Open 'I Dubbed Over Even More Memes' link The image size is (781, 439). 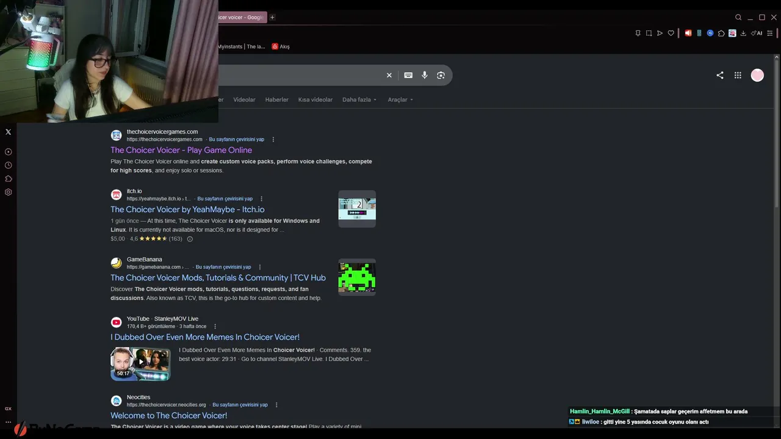point(205,337)
